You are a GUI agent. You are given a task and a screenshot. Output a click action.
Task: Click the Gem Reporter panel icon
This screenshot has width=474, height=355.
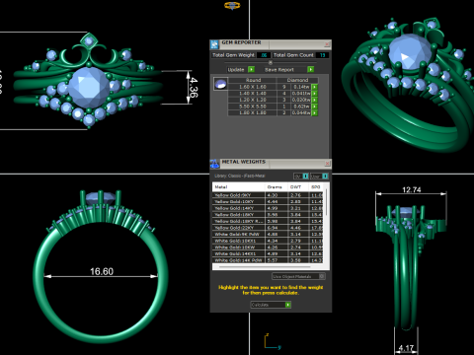pyautogui.click(x=214, y=44)
